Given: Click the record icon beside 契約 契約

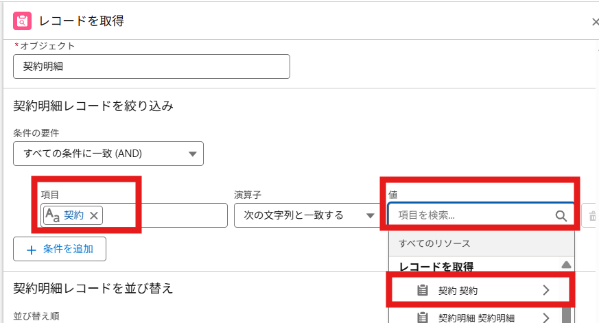Looking at the screenshot, I should click(x=423, y=290).
